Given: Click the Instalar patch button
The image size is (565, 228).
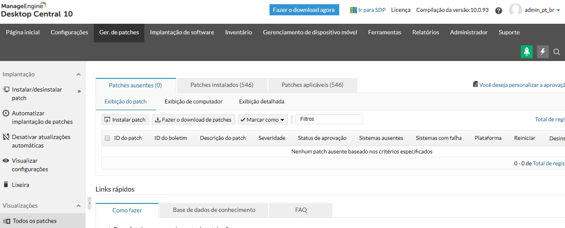Looking at the screenshot, I should [125, 120].
